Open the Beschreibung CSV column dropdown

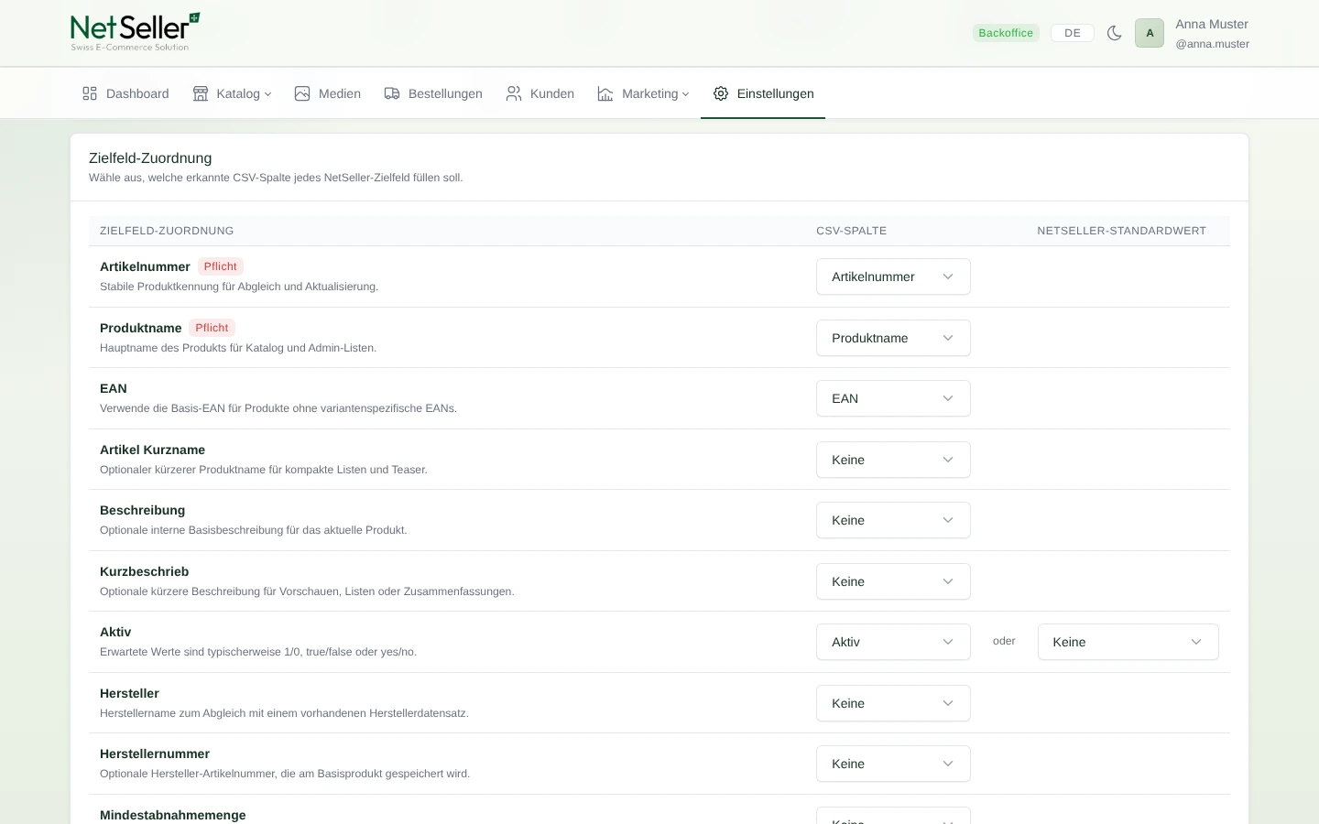coord(893,520)
